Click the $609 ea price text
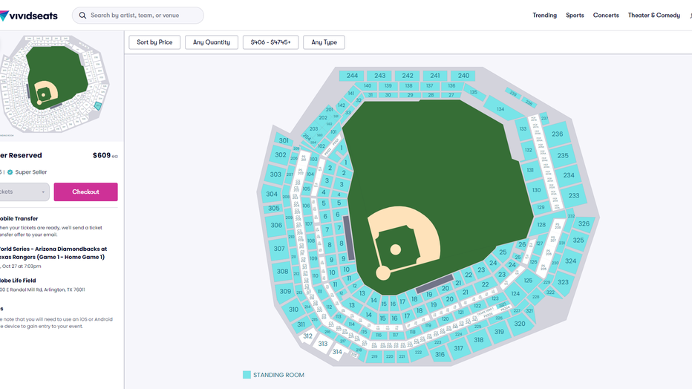The width and height of the screenshot is (692, 389). [105, 155]
